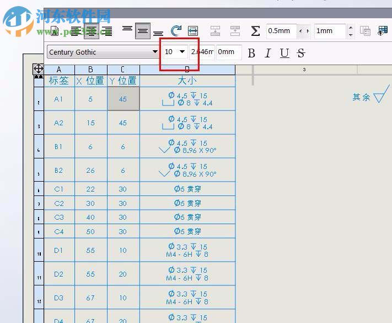The width and height of the screenshot is (392, 323).
Task: Select the 标签 header cell
Action: tap(59, 81)
